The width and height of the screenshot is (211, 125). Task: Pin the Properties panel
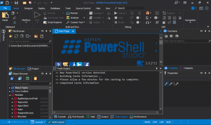coord(205,73)
